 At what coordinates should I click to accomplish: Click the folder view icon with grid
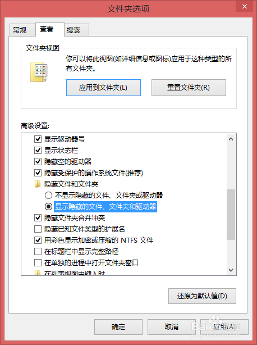pyautogui.click(x=39, y=72)
